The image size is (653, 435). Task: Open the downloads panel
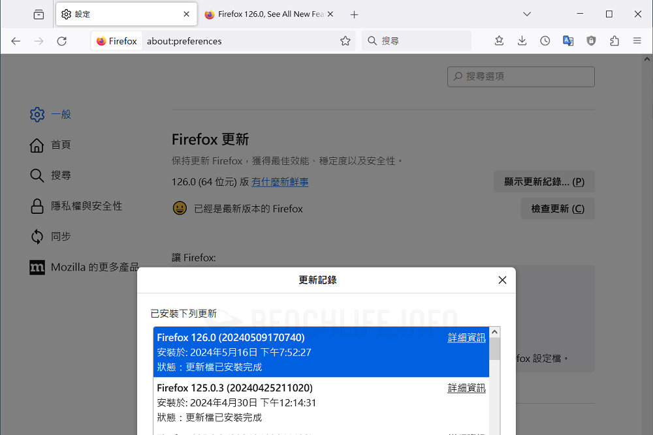tap(522, 40)
